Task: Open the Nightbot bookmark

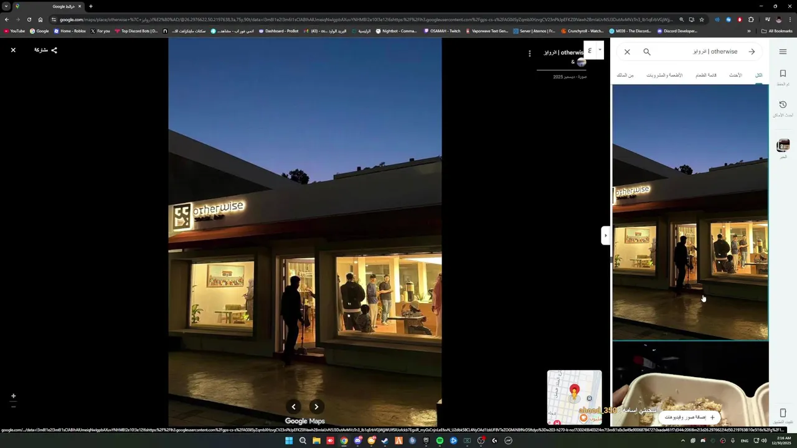Action: click(x=396, y=31)
